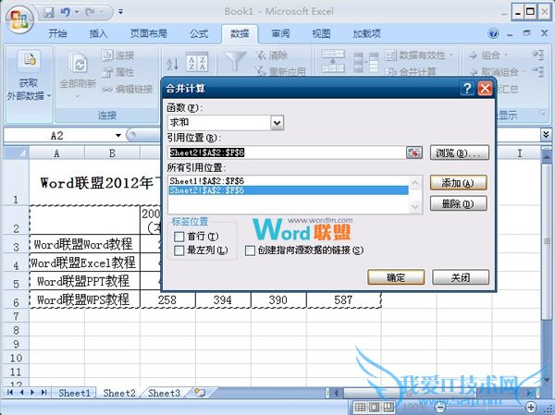555x415 pixels.
Task: Click the 添加 button
Action: coord(458,183)
